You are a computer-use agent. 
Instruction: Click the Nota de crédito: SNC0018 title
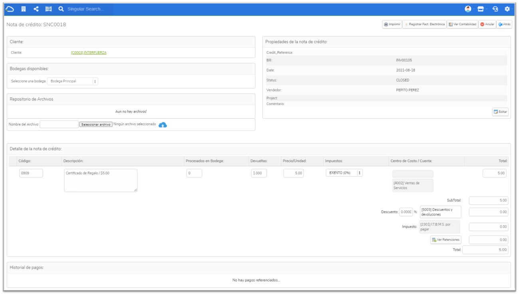(x=36, y=24)
